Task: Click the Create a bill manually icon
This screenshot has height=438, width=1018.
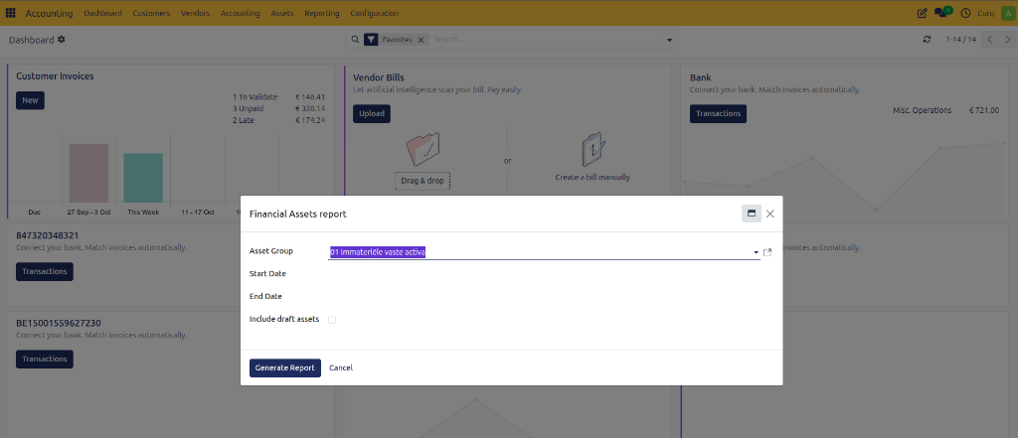Action: click(x=593, y=149)
